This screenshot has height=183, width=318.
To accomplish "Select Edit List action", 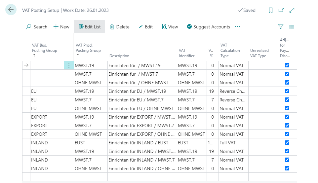I will point(90,27).
